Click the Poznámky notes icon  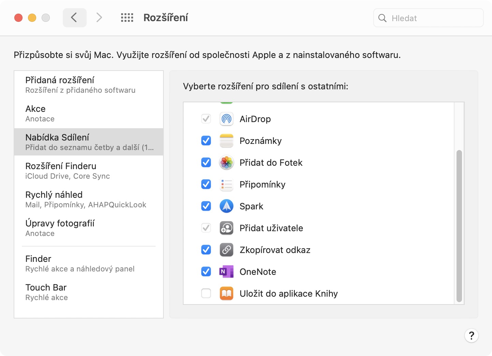coord(226,141)
